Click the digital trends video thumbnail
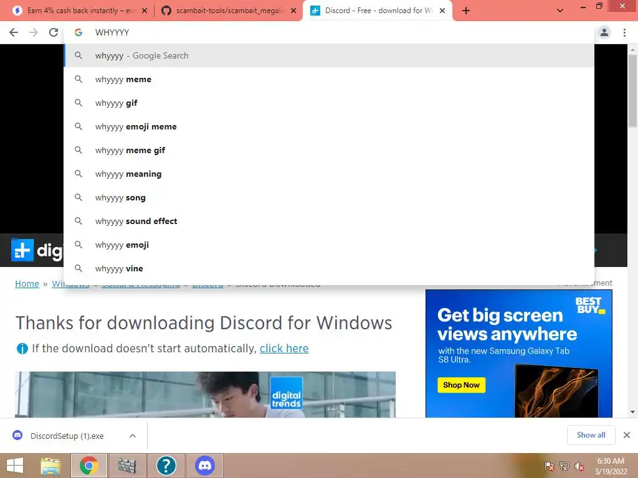Screen dimensions: 638x478 pyautogui.click(x=205, y=394)
